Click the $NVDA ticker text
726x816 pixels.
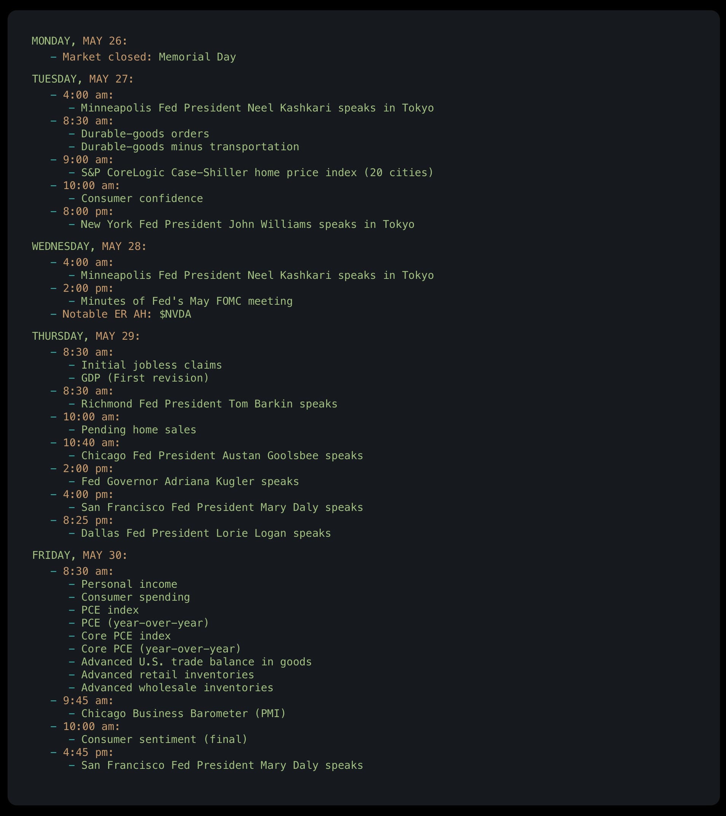click(175, 315)
